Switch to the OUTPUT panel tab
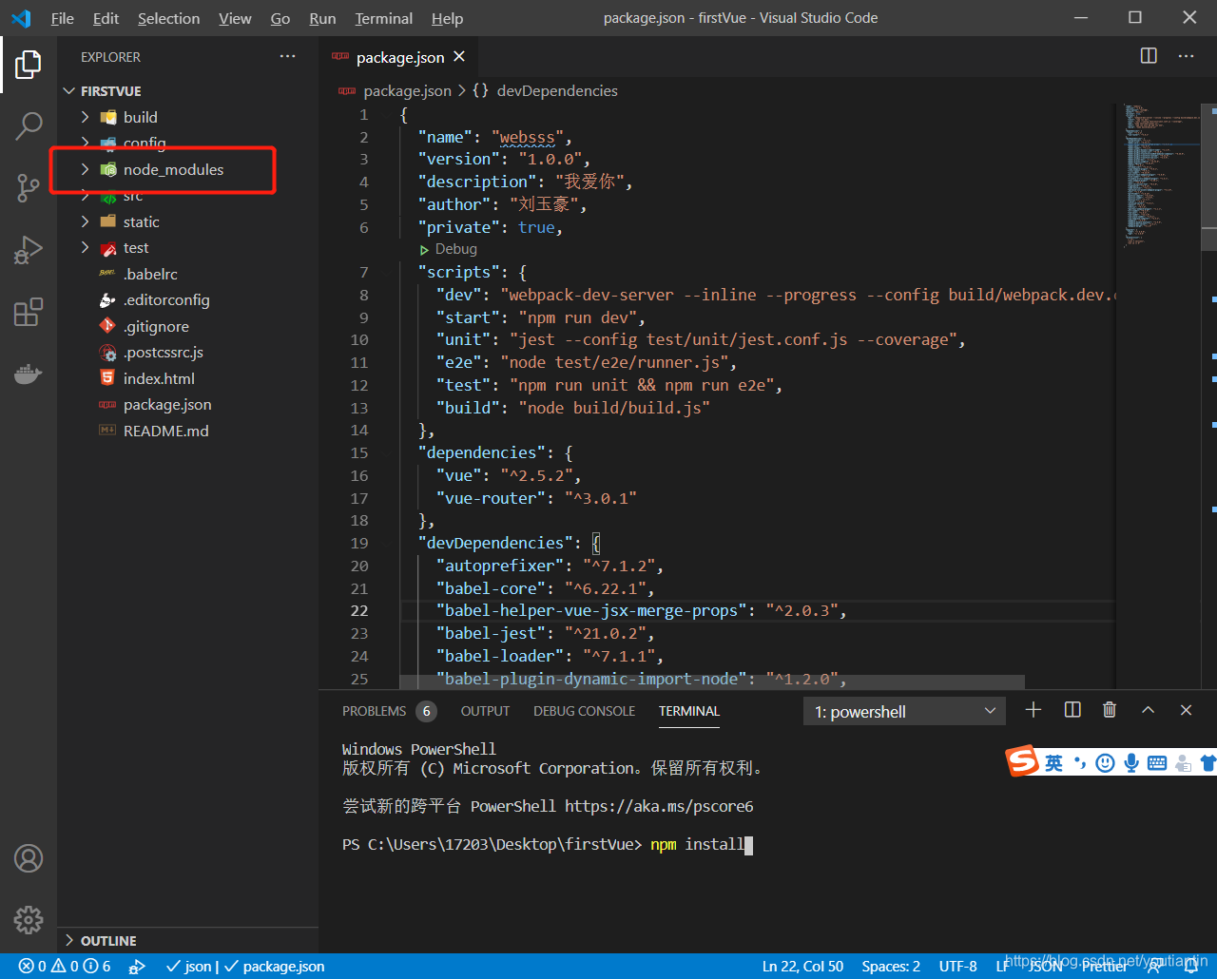This screenshot has height=979, width=1217. 485,711
